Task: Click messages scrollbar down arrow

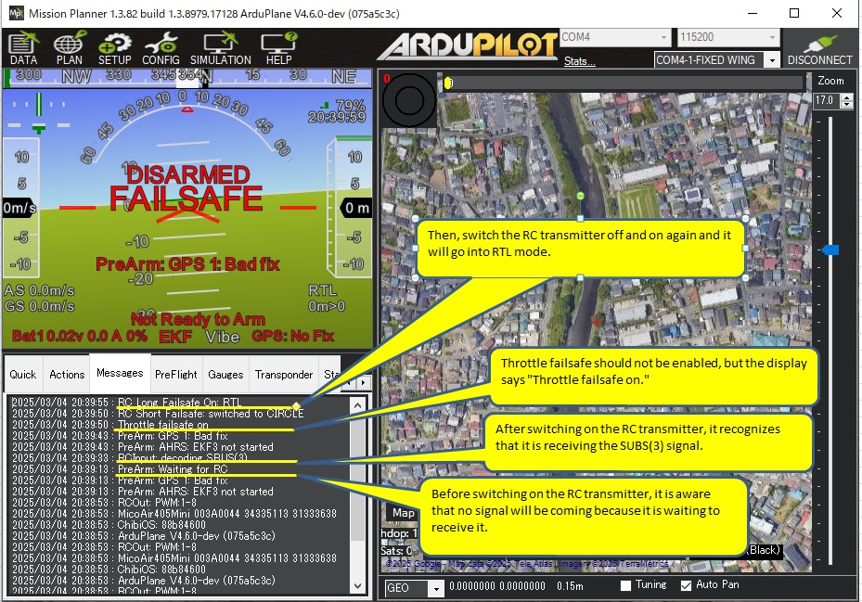Action: click(358, 586)
